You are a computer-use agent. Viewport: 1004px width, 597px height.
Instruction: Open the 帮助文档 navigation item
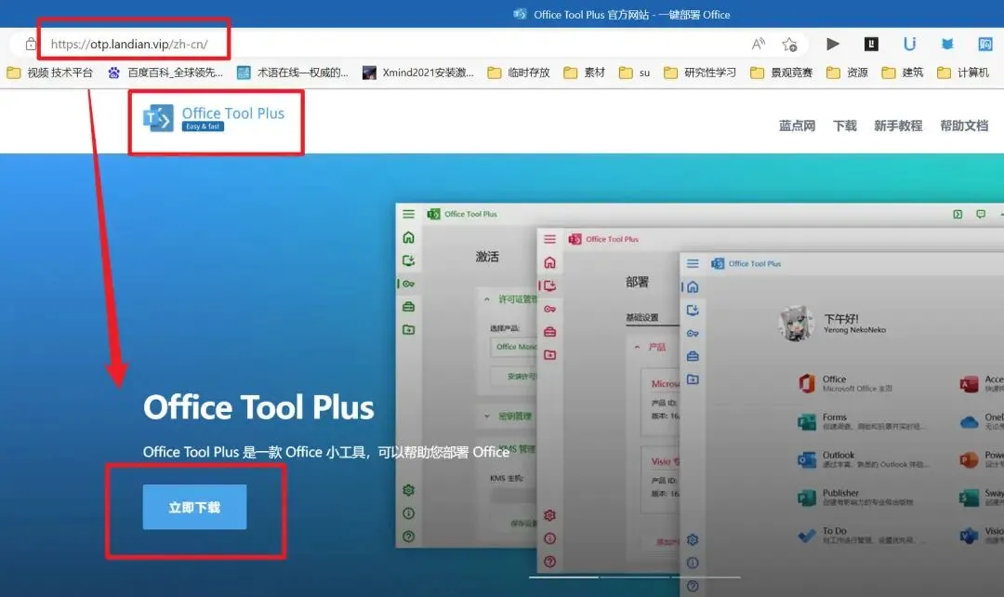[964, 126]
